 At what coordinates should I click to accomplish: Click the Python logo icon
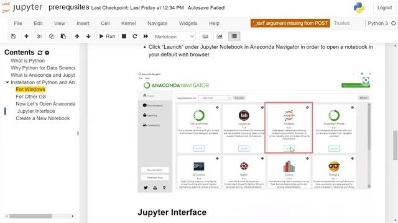coord(359,8)
